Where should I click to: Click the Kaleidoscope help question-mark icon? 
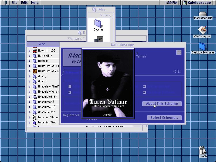tap(179, 52)
